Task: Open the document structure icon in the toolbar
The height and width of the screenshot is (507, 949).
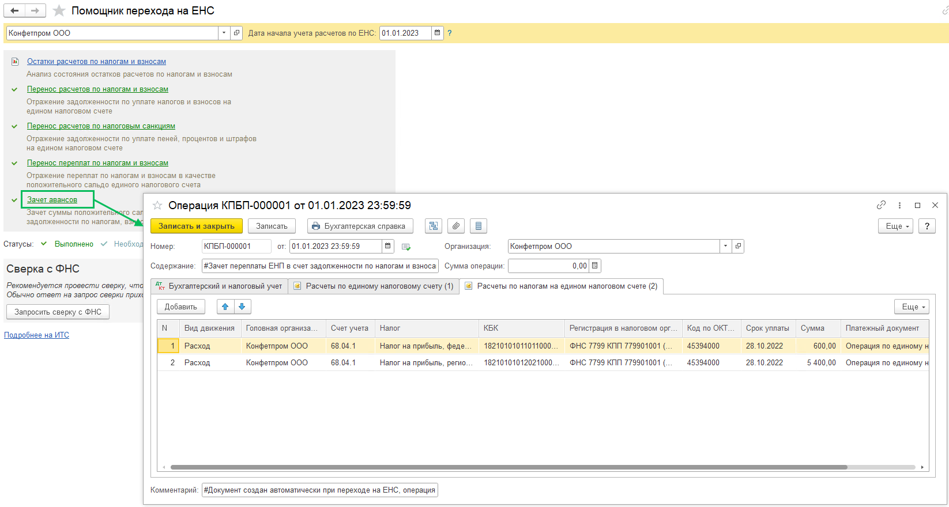Action: pos(433,226)
